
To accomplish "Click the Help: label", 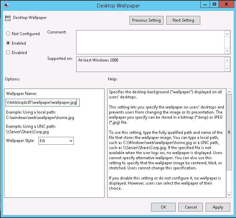I will click(113, 79).
